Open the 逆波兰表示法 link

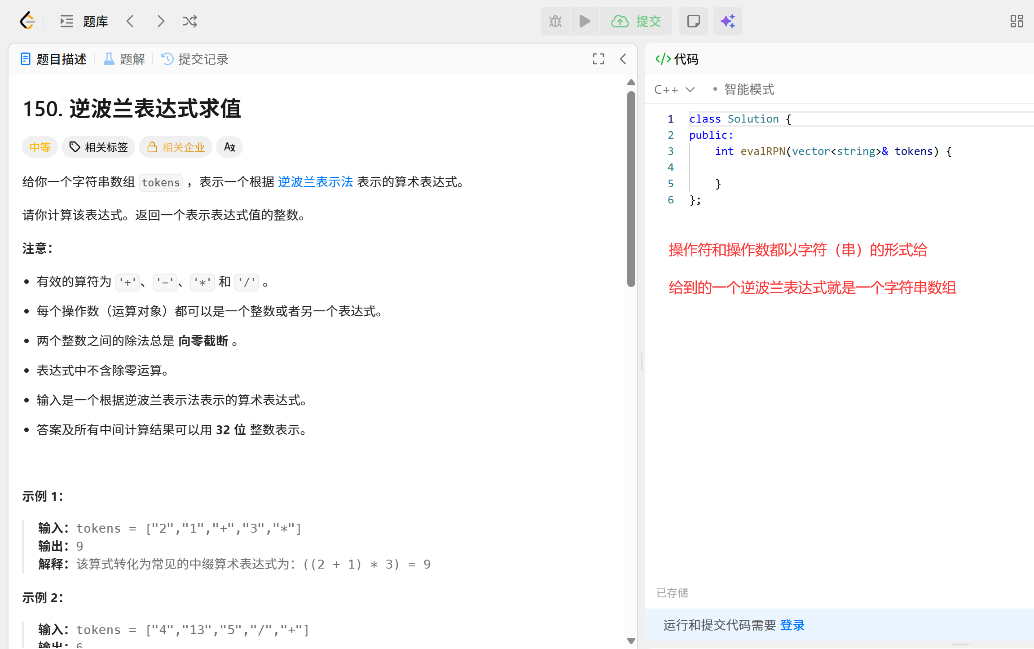click(315, 182)
